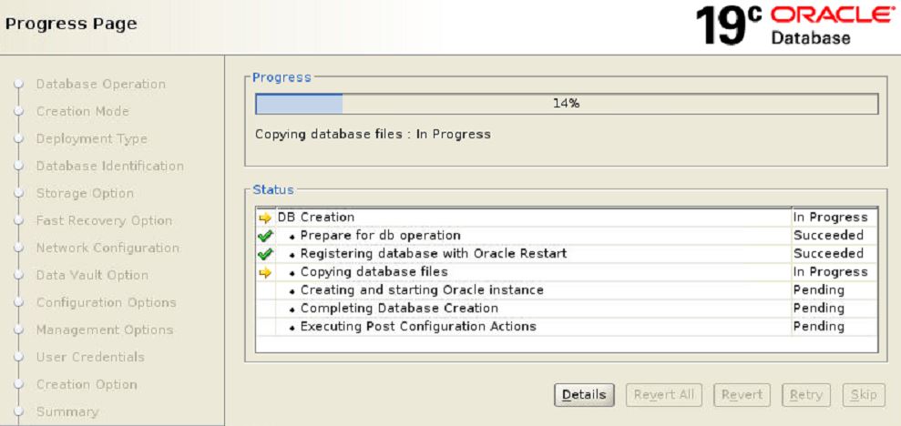Click green checkmark for Prepare for db operation
Screen dimensions: 901x426
[x=265, y=236]
